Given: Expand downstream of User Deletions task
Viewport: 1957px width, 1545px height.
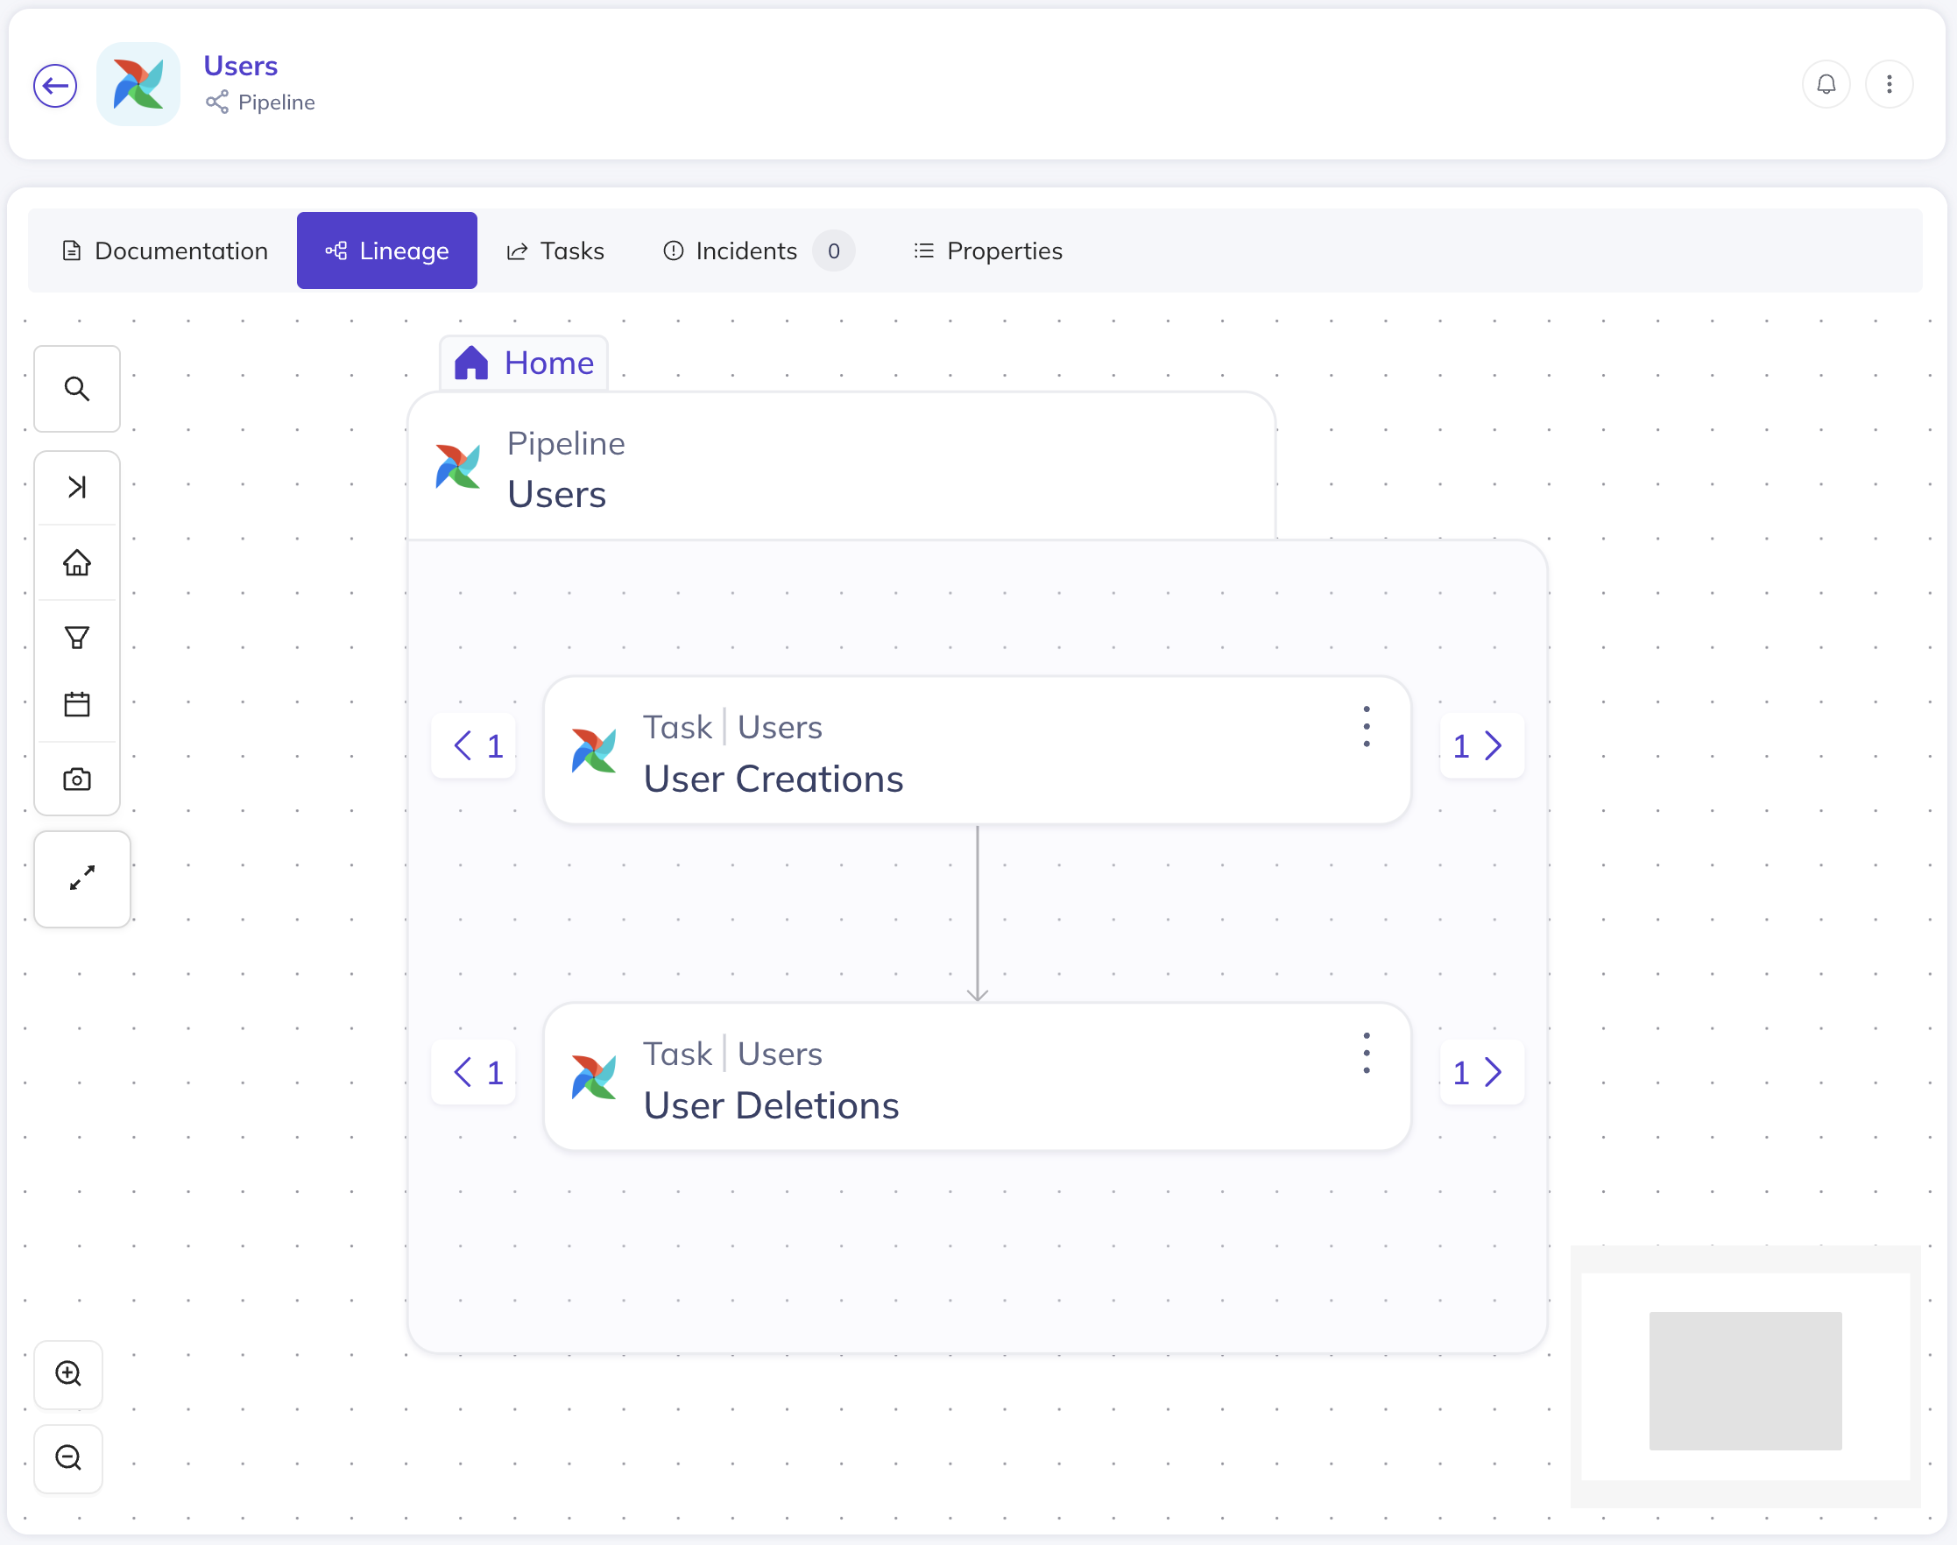Looking at the screenshot, I should 1480,1073.
